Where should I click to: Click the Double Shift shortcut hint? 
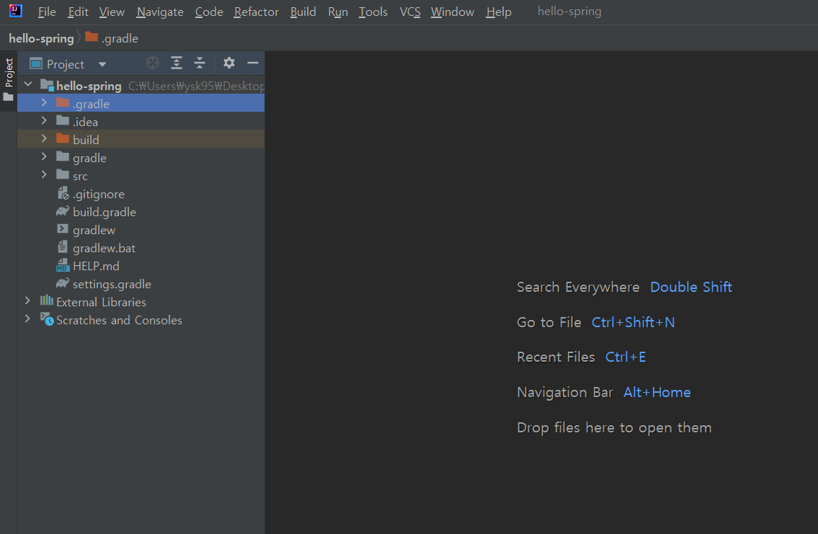691,288
